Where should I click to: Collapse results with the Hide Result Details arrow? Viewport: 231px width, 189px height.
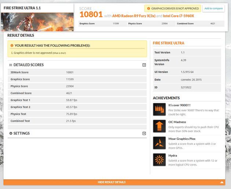[222, 182]
